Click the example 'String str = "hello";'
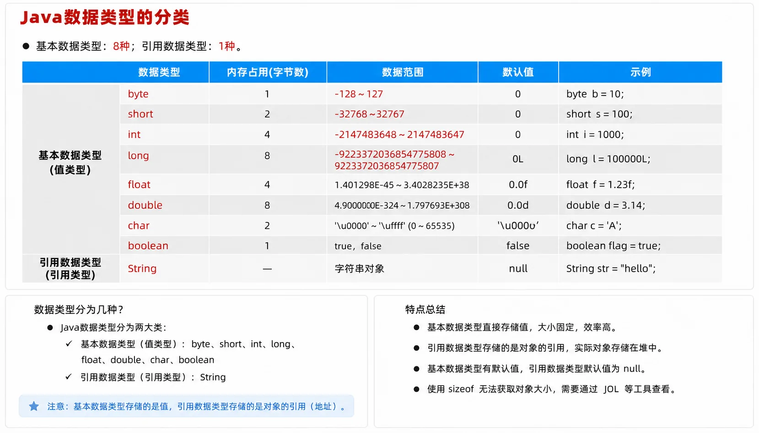This screenshot has width=759, height=433. click(611, 269)
